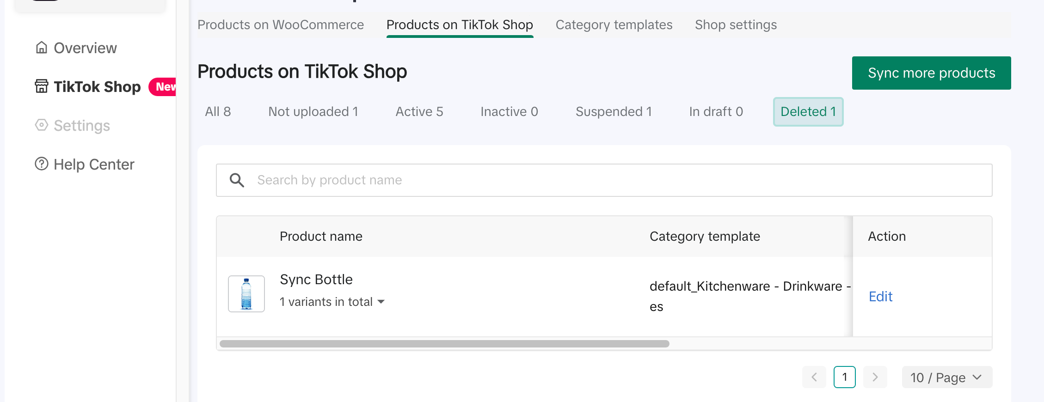Open the Shop settings tab
1044x402 pixels.
point(736,25)
